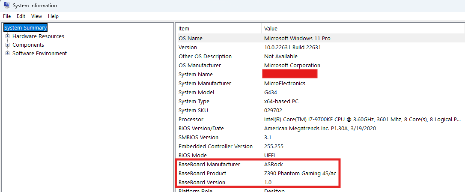Open the Edit menu
This screenshot has width=465, height=192.
pyautogui.click(x=21, y=16)
